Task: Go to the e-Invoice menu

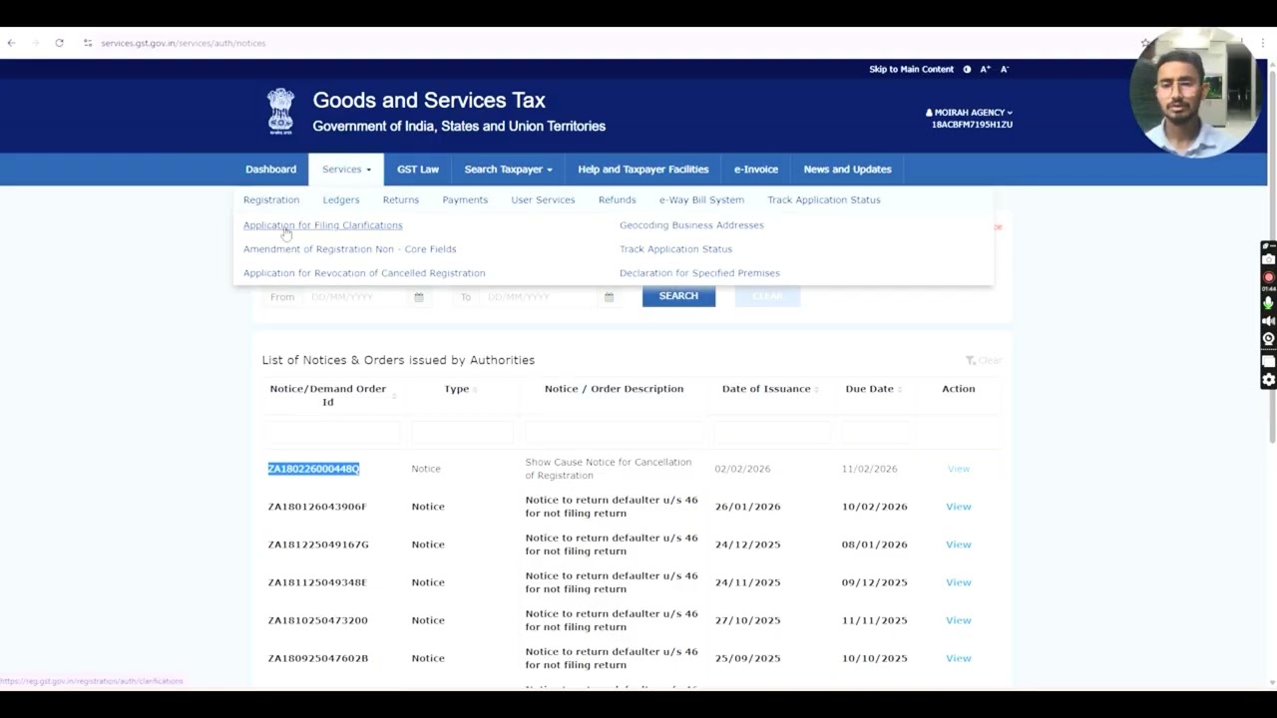Action: (x=756, y=170)
